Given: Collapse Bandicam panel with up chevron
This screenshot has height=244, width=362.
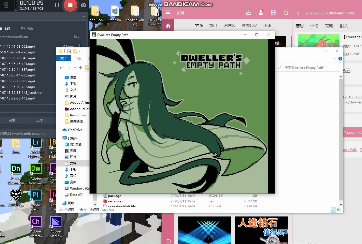Looking at the screenshot, I should point(84,16).
